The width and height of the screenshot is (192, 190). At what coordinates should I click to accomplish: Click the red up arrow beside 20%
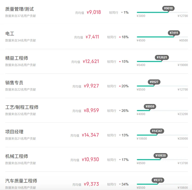[x=120, y=86]
